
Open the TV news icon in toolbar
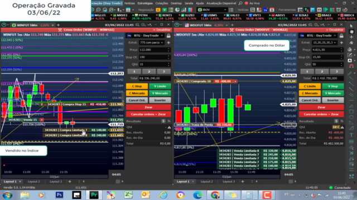[266, 10]
